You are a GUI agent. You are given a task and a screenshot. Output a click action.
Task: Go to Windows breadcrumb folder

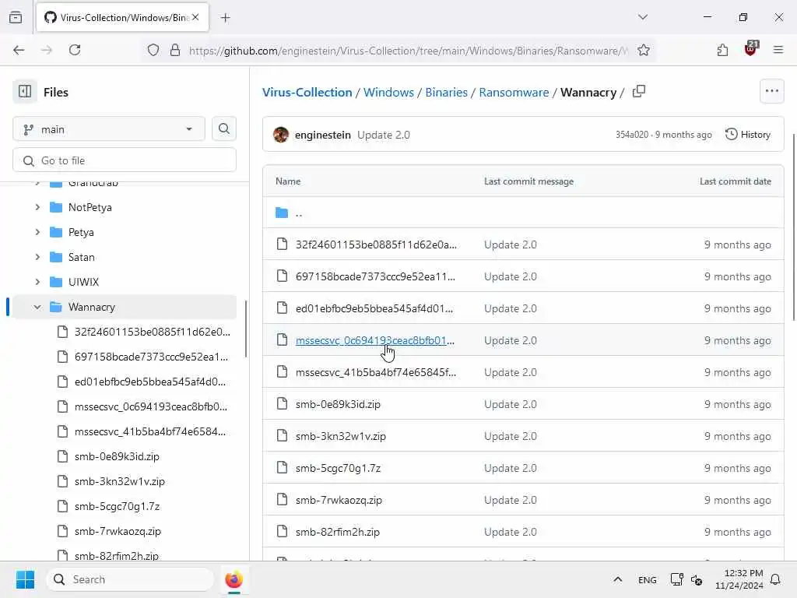pyautogui.click(x=388, y=92)
